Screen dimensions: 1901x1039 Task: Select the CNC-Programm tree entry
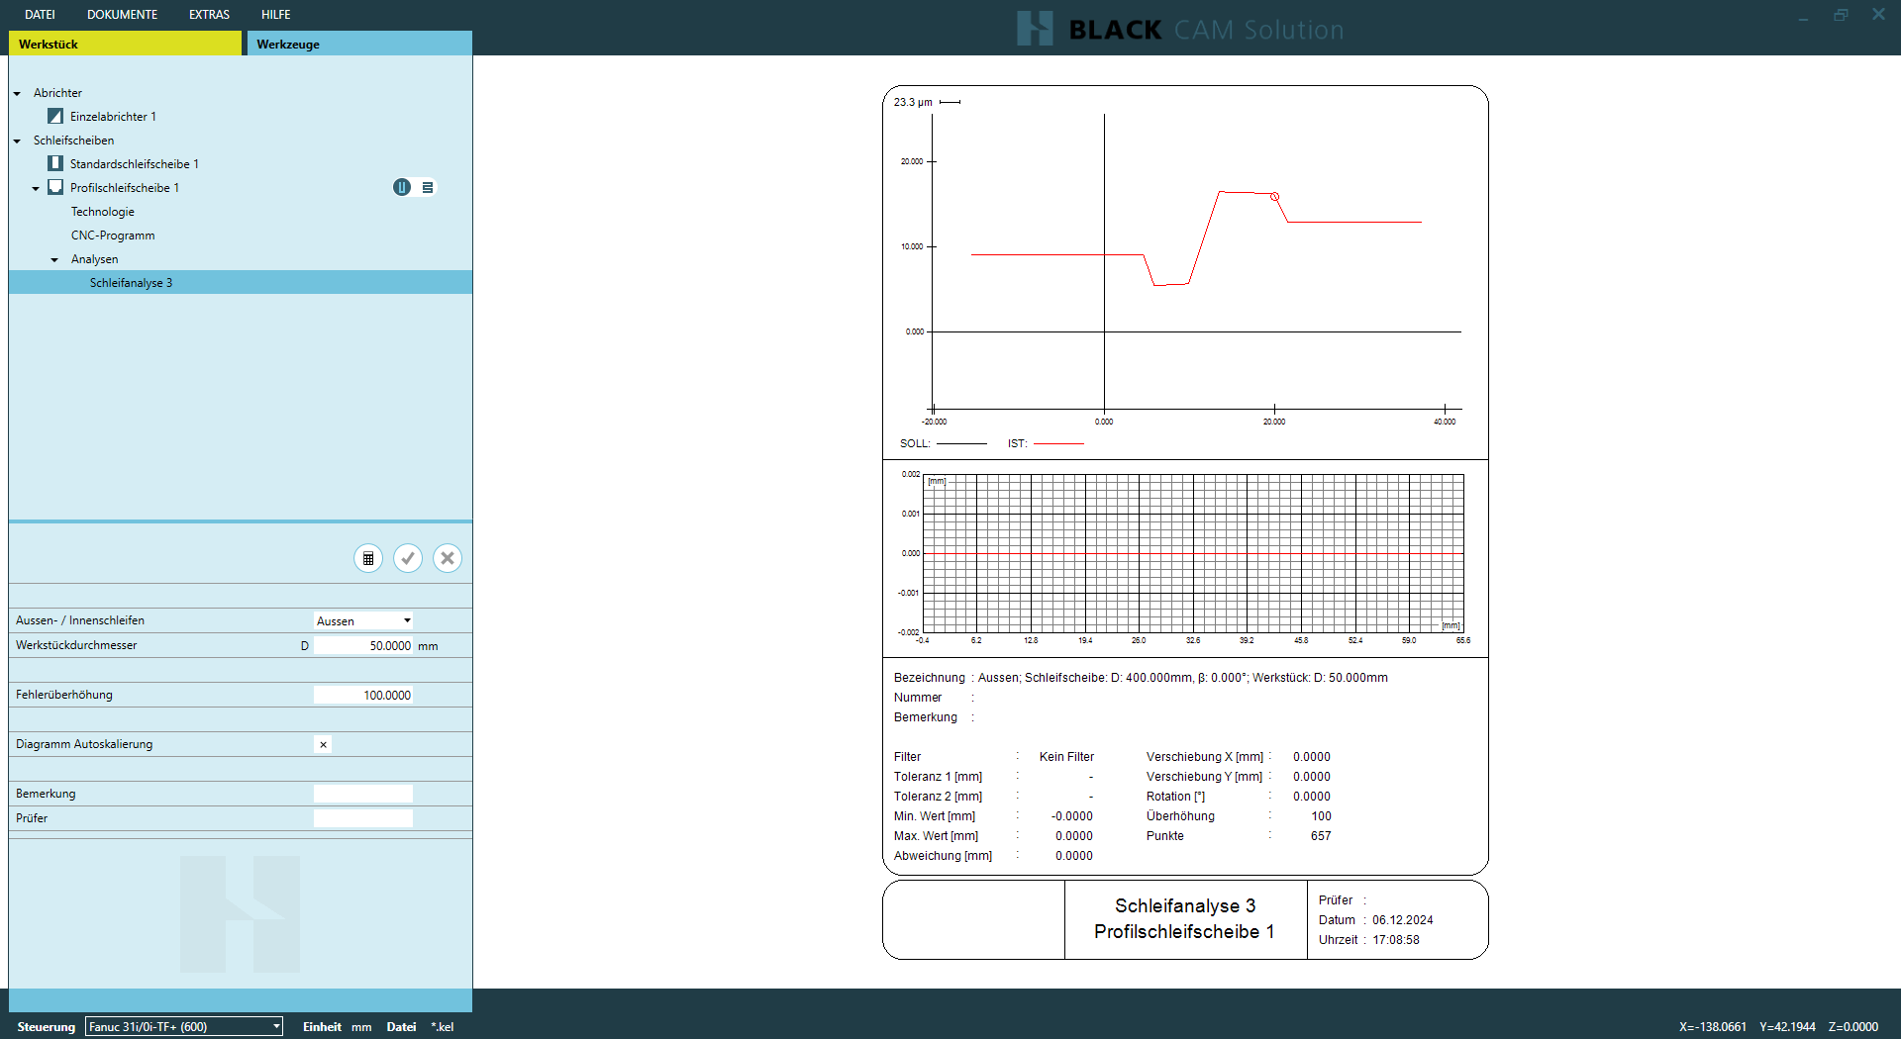point(113,236)
